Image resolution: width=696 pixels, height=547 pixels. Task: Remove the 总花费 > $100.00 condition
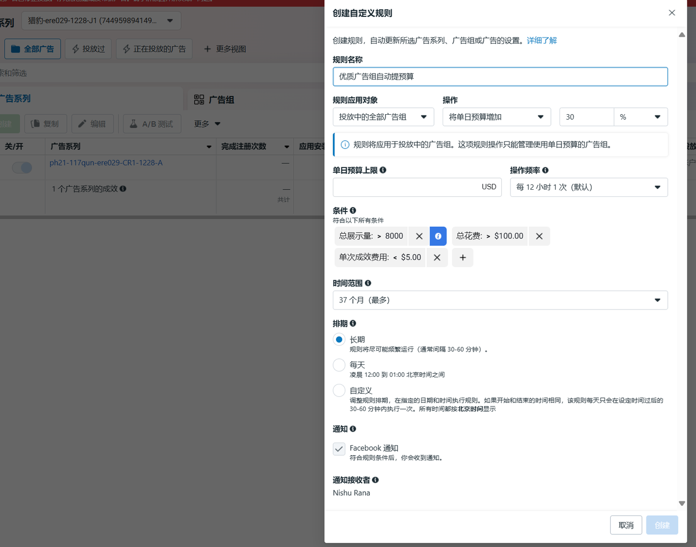(539, 236)
